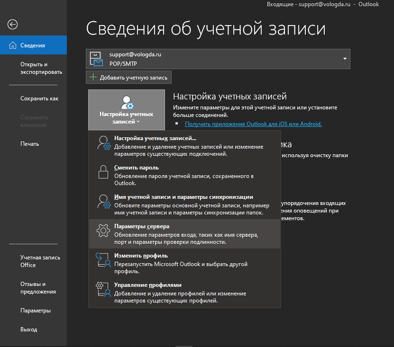The height and width of the screenshot is (347, 394).
Task: Open the support@vologda.ru POP/SMTP account combo box
Action: 218,59
